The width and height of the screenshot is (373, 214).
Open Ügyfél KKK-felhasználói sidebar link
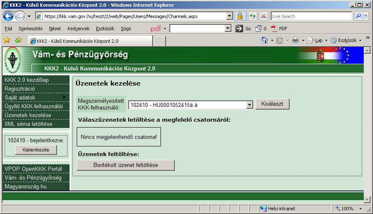coord(36,107)
